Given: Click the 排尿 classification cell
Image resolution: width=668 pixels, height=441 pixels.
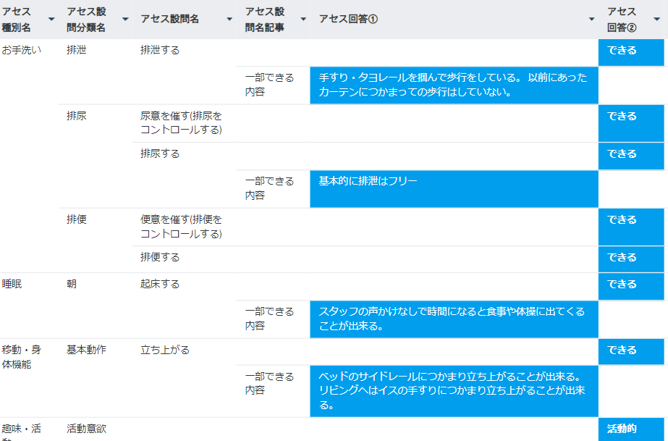Looking at the screenshot, I should (77, 116).
